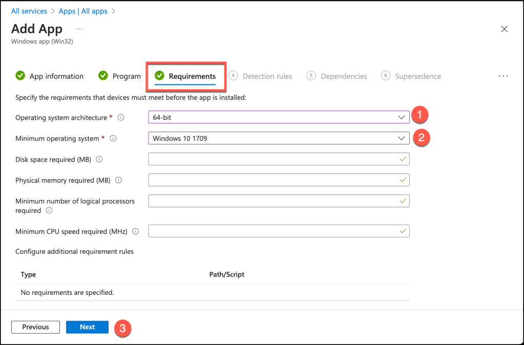The width and height of the screenshot is (524, 345).
Task: Click info icon for Disk space required
Action: coord(99,160)
